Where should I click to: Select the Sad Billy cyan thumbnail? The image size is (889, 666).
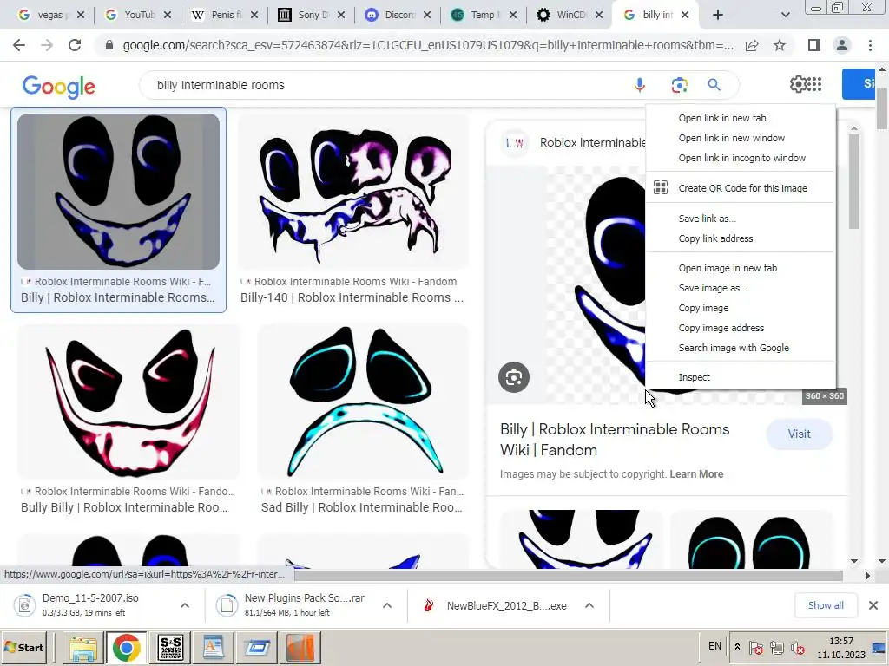coord(363,402)
